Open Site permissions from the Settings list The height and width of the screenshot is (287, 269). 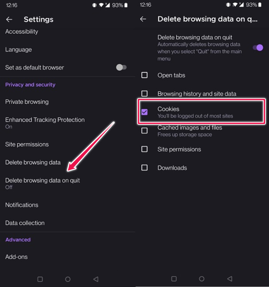pyautogui.click(x=27, y=144)
